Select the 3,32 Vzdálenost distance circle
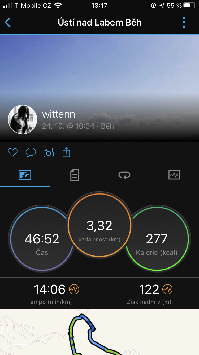Image resolution: width=199 pixels, height=355 pixels. (x=99, y=225)
